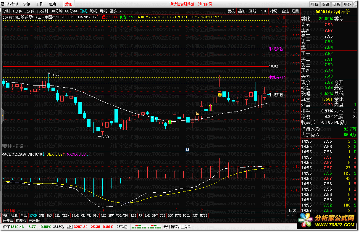Click the 创业 index value 3207.82
360x232 pixels.
click(81, 227)
